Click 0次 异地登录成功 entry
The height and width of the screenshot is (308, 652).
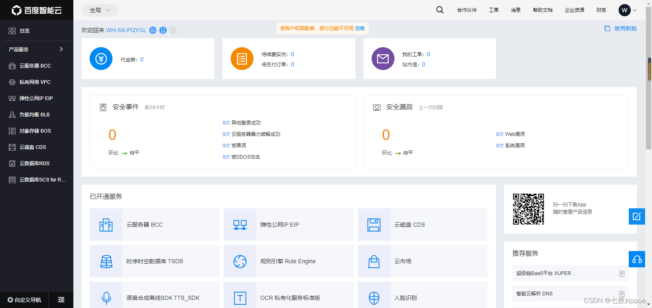point(242,123)
